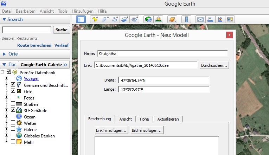Switch to the Höhe tab

(x=144, y=119)
